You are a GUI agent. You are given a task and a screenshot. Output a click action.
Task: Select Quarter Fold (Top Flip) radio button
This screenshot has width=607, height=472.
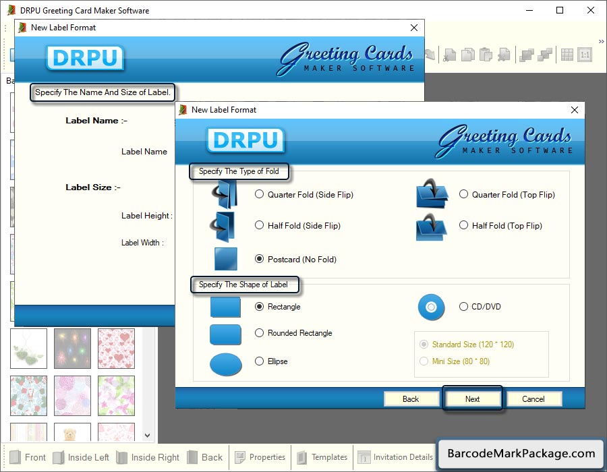pos(463,194)
